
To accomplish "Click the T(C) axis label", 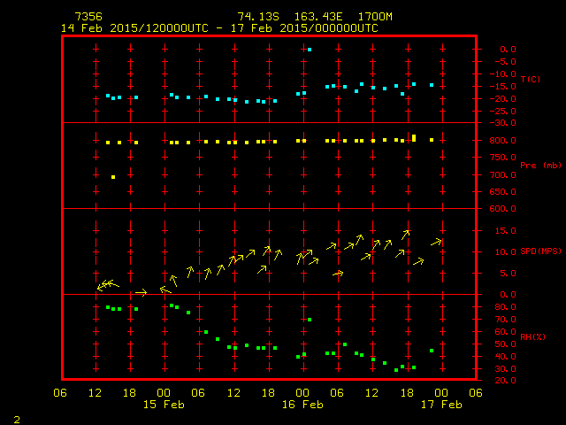I will coord(530,80).
